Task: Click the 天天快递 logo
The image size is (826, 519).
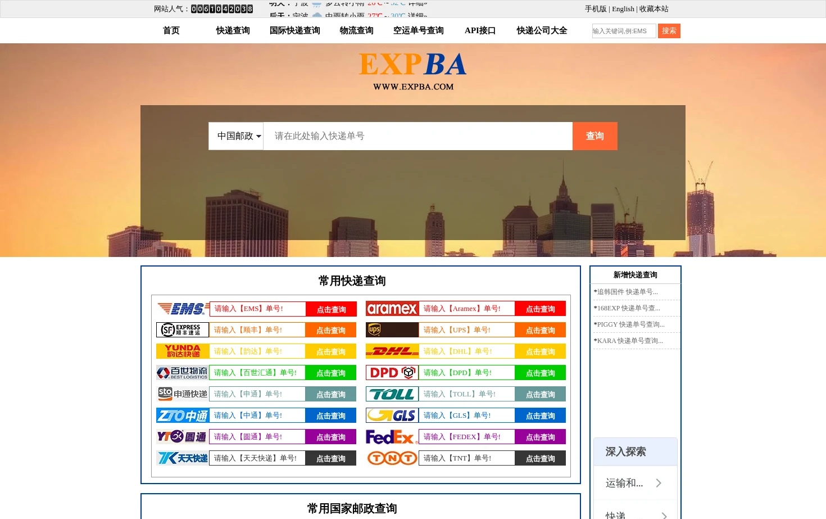Action: tap(183, 458)
